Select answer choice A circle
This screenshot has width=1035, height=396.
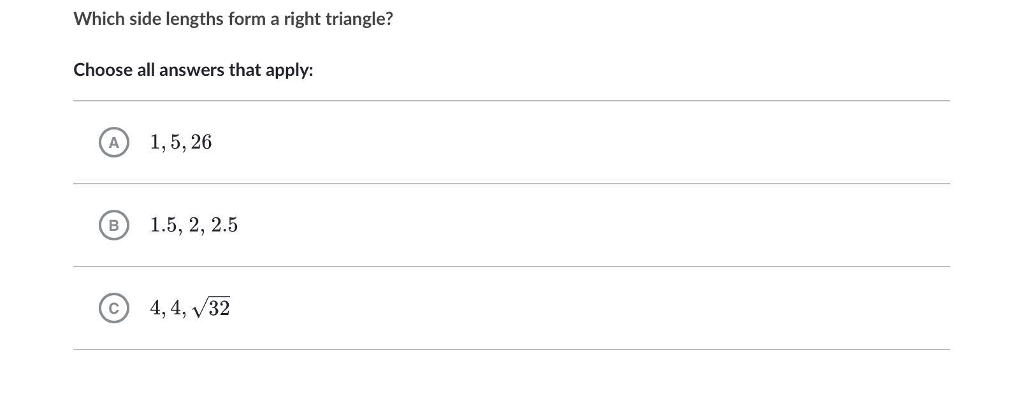[114, 142]
